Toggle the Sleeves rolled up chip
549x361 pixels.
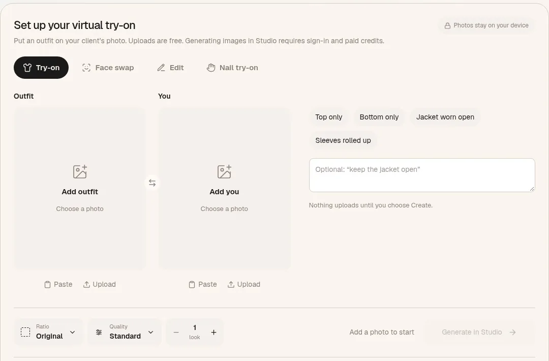(343, 140)
